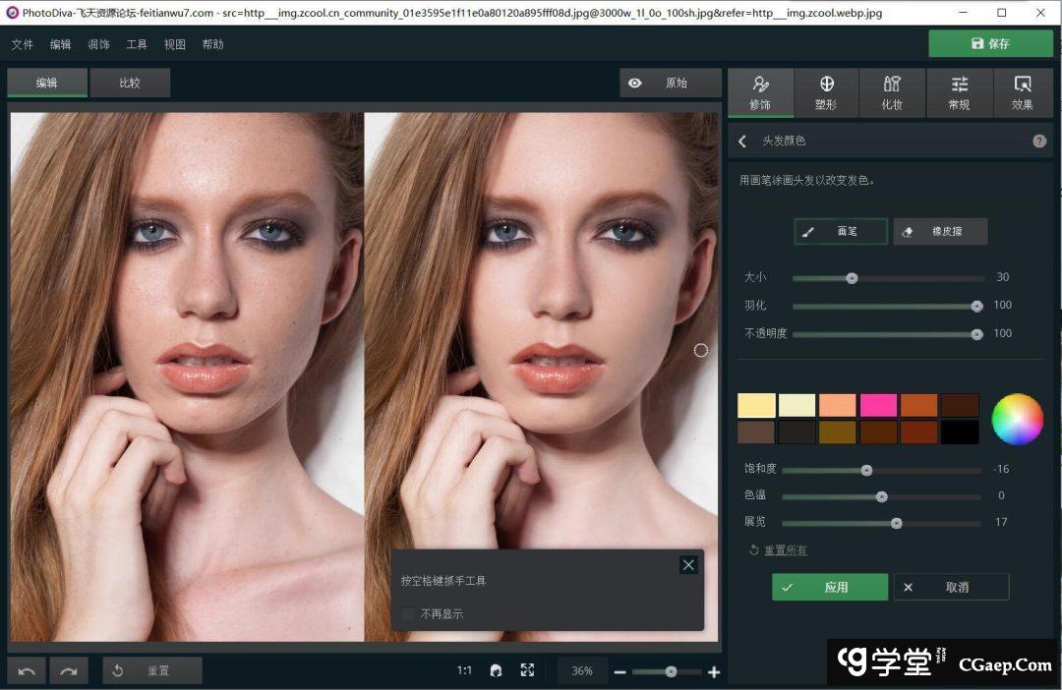Open the Sculpt (塑形) tab icon
1062x690 pixels.
(x=826, y=85)
